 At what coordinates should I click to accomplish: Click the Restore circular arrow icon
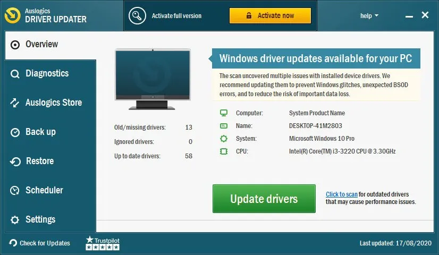pyautogui.click(x=15, y=161)
